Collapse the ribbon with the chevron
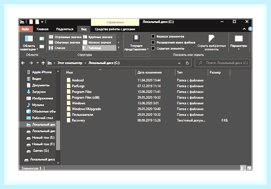Image resolution: width=271 pixels, height=189 pixels. (244, 29)
